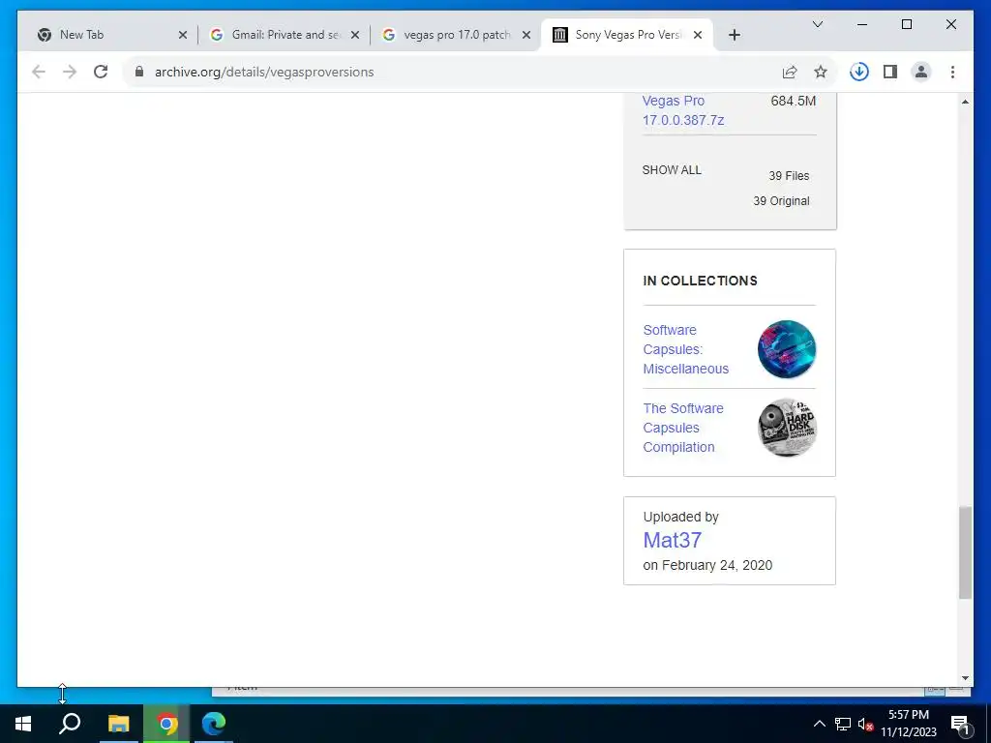Screen dimensions: 991x743
Task: Open Microsoft Edge from taskbar
Action: tap(214, 724)
